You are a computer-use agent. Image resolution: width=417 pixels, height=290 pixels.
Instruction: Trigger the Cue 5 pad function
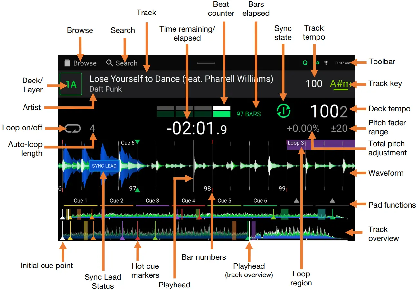pos(224,201)
